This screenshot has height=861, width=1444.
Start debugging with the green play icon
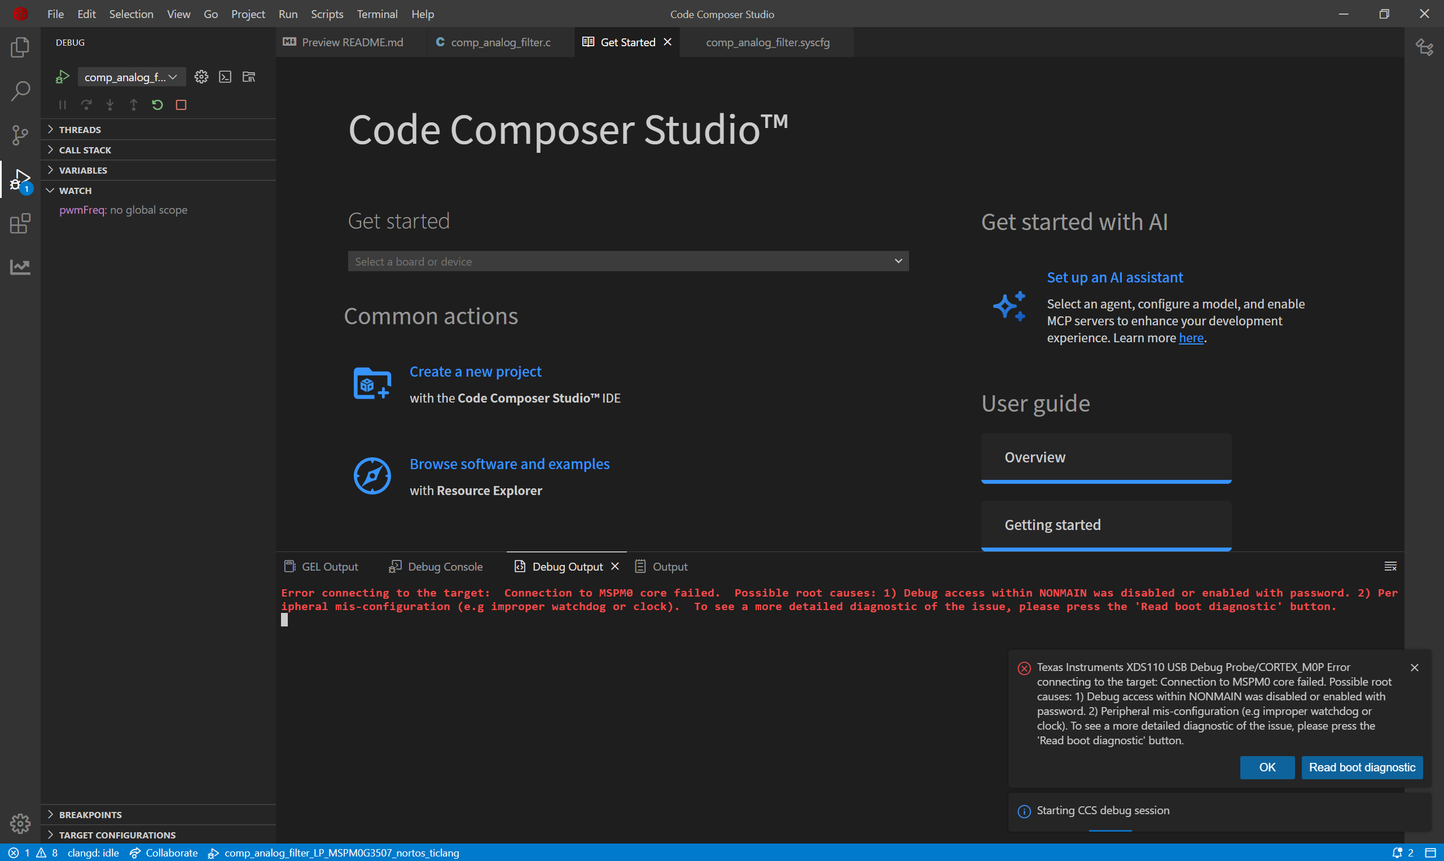click(x=62, y=77)
